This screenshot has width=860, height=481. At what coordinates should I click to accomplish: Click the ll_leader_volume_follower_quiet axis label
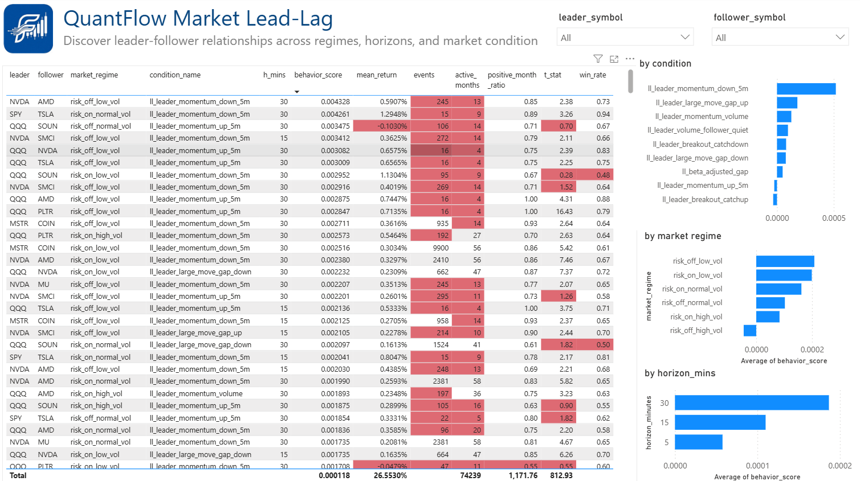click(x=698, y=130)
